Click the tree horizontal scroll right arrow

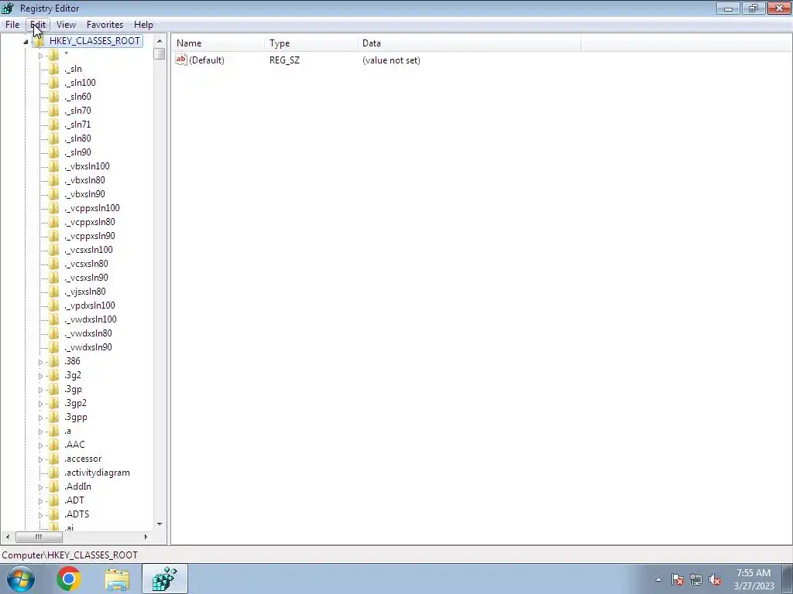point(146,537)
